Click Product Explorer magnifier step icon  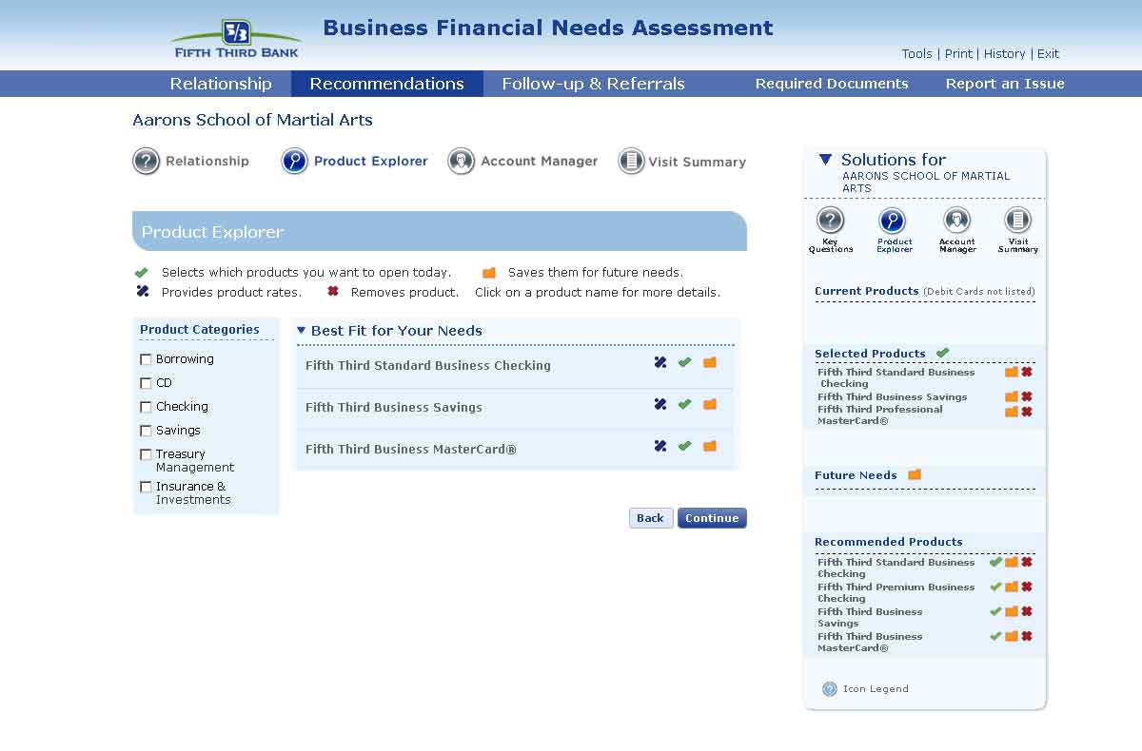click(295, 162)
